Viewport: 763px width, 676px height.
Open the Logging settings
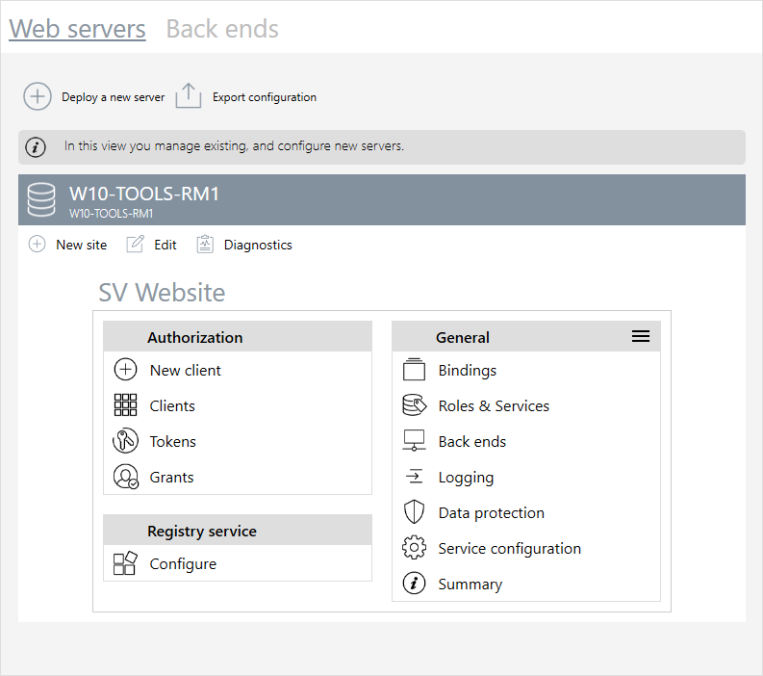pos(466,477)
